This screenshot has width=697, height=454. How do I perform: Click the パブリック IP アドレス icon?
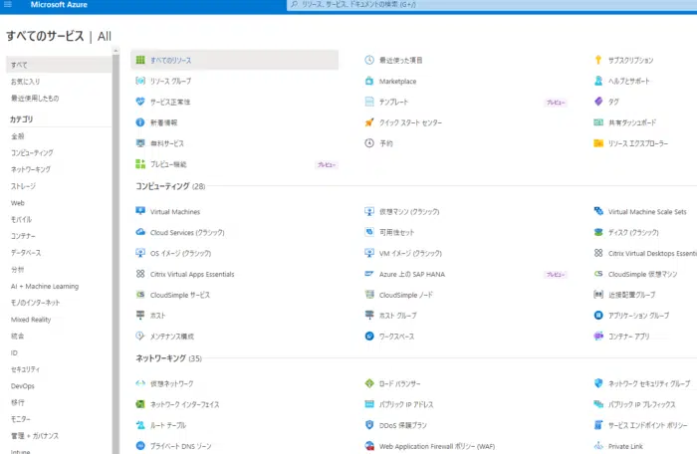click(x=369, y=404)
